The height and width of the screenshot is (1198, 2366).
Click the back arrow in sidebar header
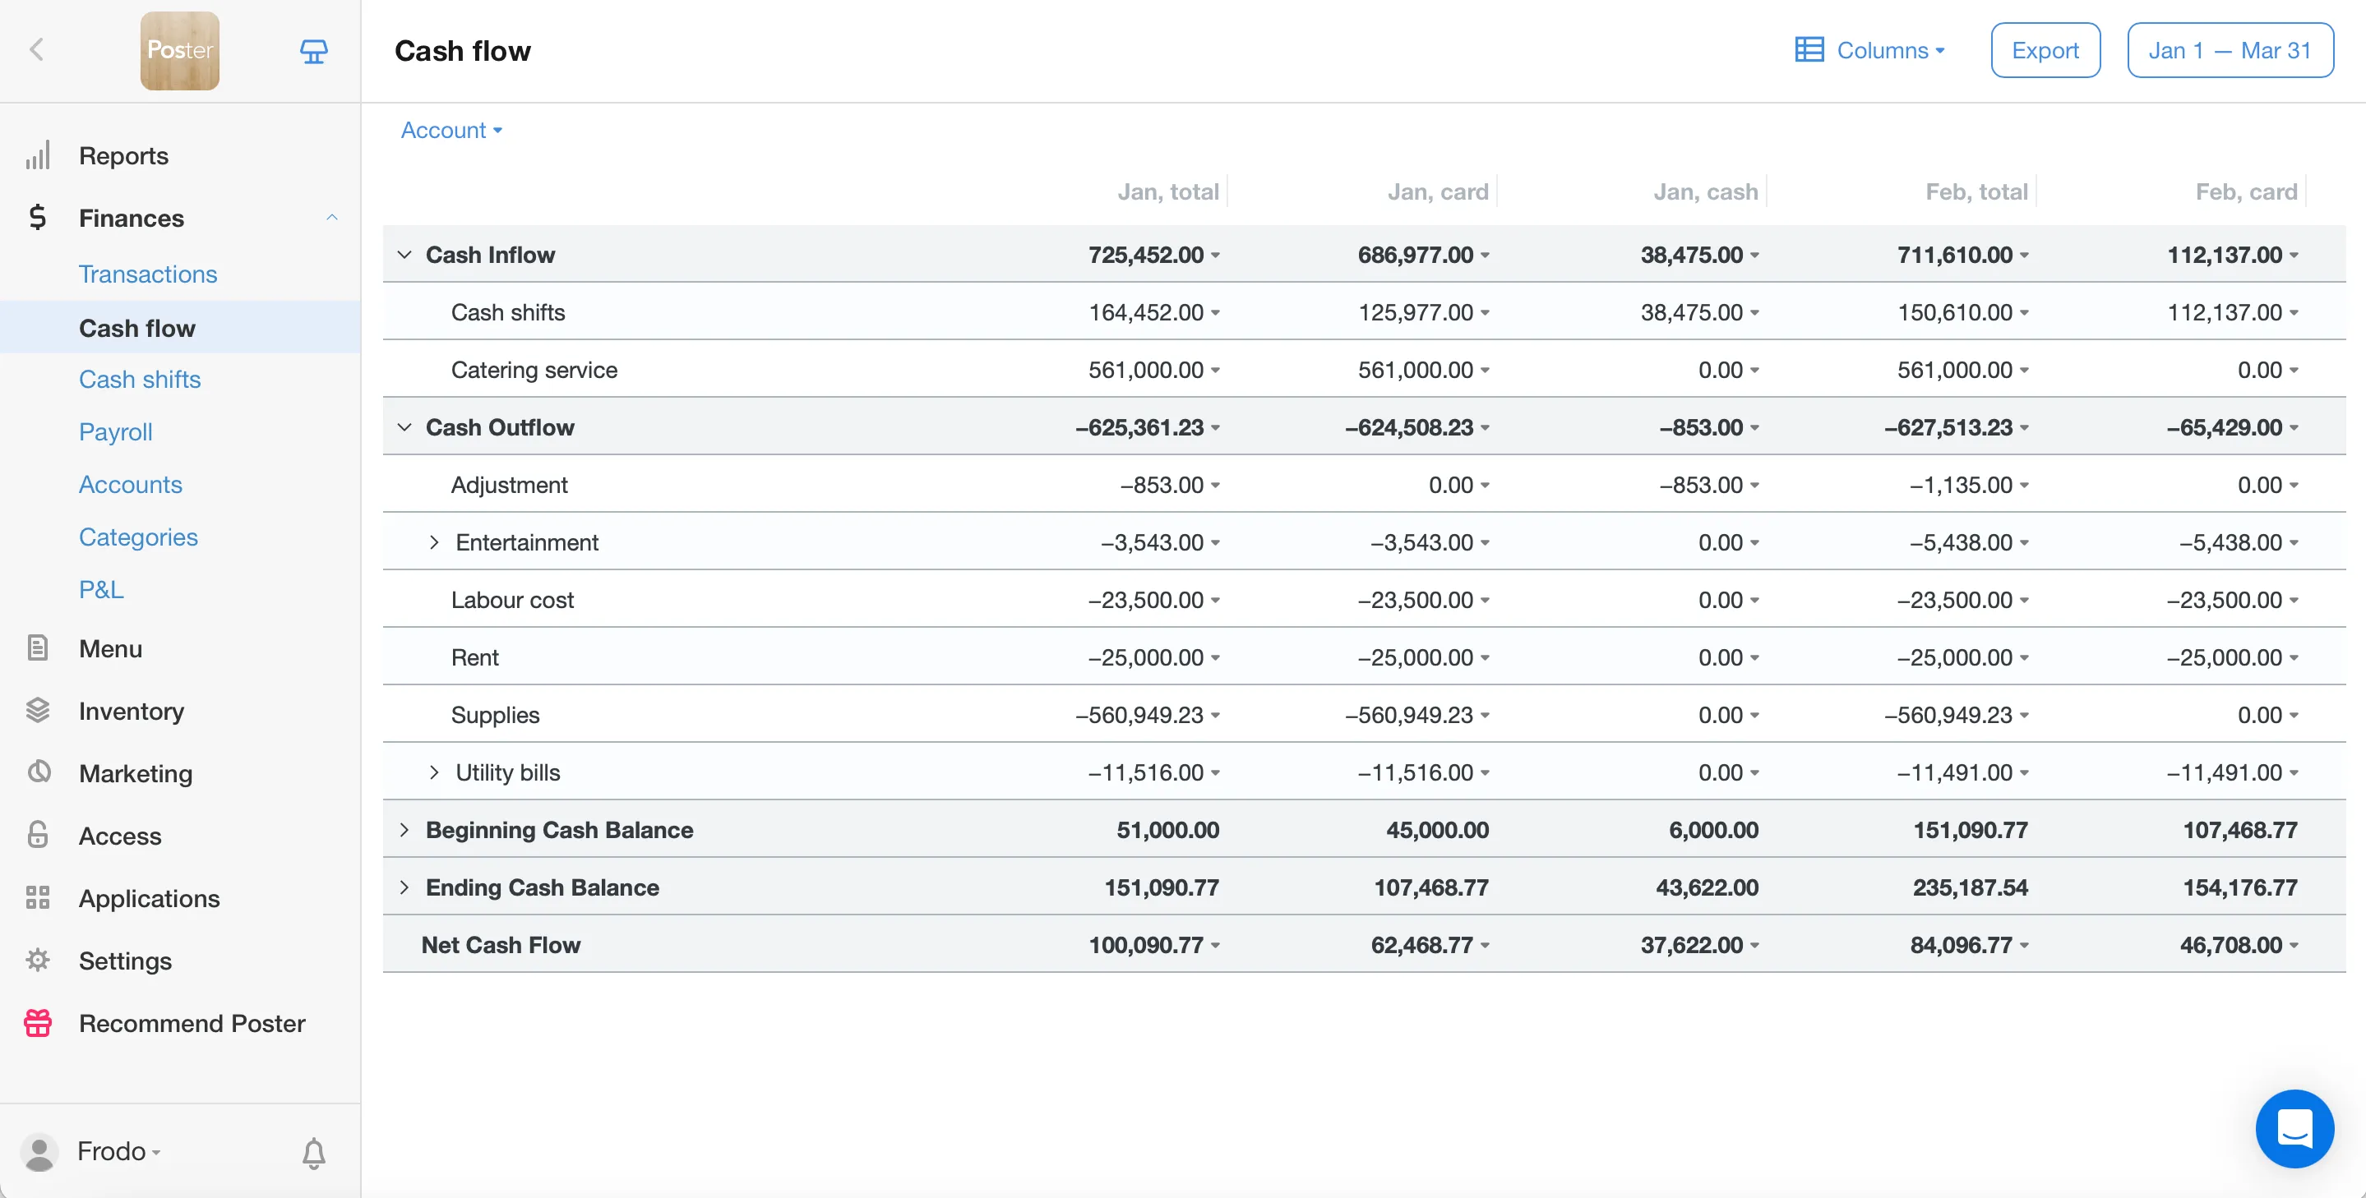37,49
